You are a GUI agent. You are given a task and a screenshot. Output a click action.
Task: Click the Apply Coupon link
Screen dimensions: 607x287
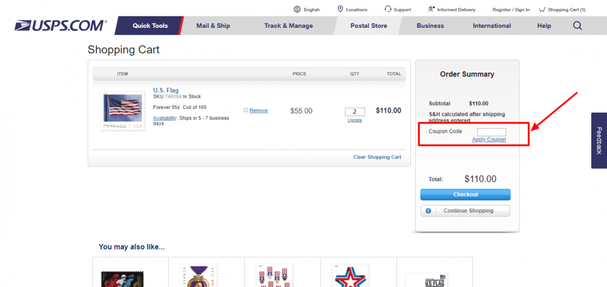pos(489,140)
